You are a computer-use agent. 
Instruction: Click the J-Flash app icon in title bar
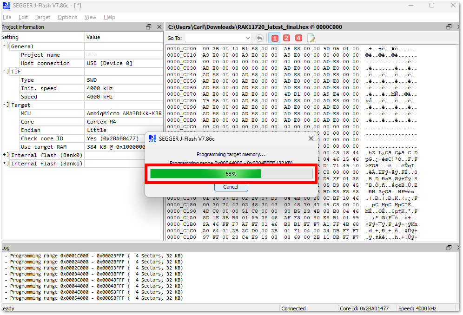pos(6,5)
